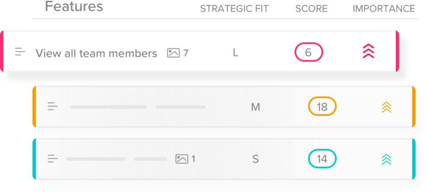Change strategic fit value L in first row
The width and height of the screenshot is (427, 193).
pyautogui.click(x=236, y=53)
